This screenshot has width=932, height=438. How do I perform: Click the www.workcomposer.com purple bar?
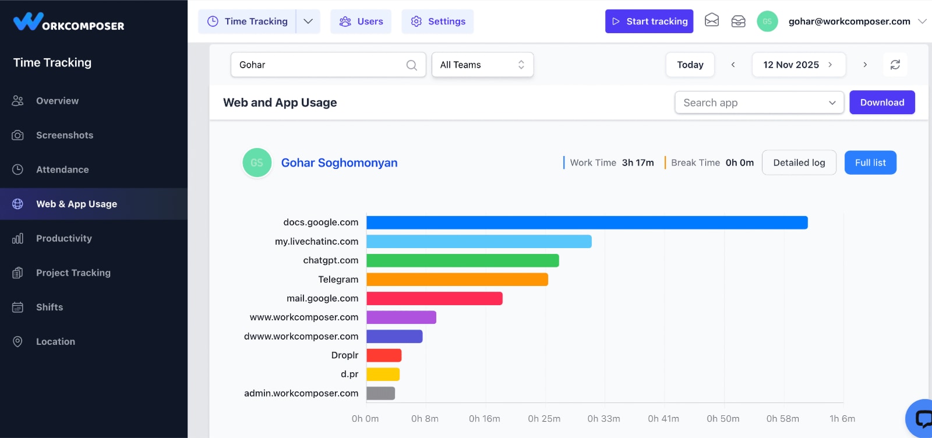401,317
